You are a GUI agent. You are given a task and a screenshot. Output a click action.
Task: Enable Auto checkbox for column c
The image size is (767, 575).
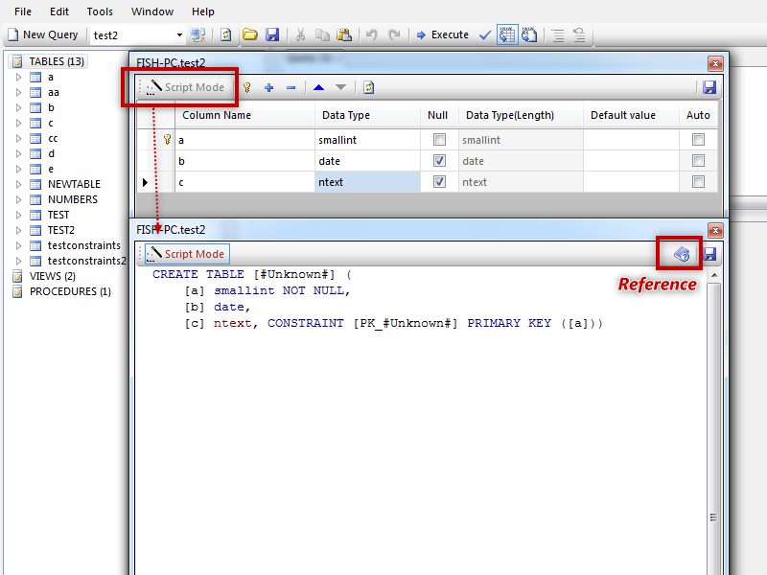tap(698, 182)
